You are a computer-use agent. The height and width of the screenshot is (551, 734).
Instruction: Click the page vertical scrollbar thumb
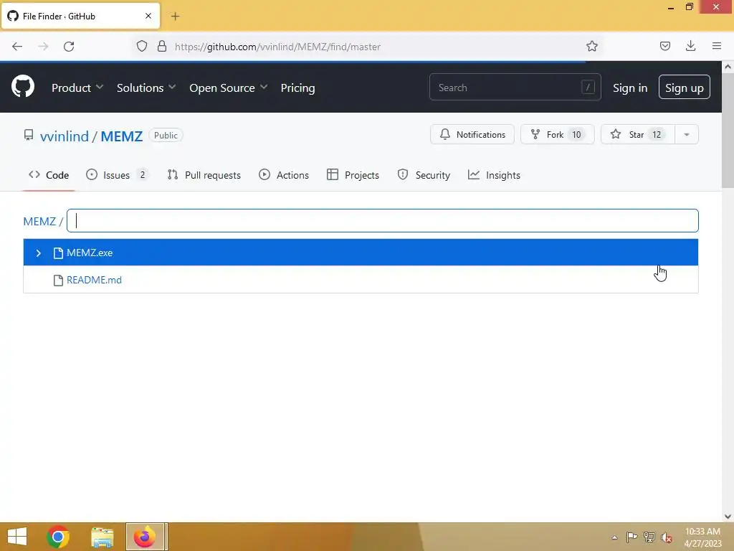(x=728, y=131)
